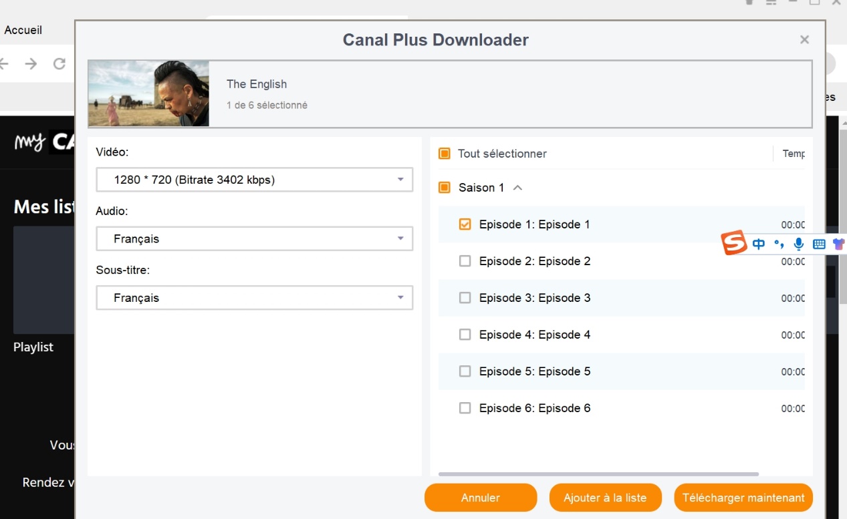847x519 pixels.
Task: Open the Vidéo resolution dropdown
Action: coord(255,180)
